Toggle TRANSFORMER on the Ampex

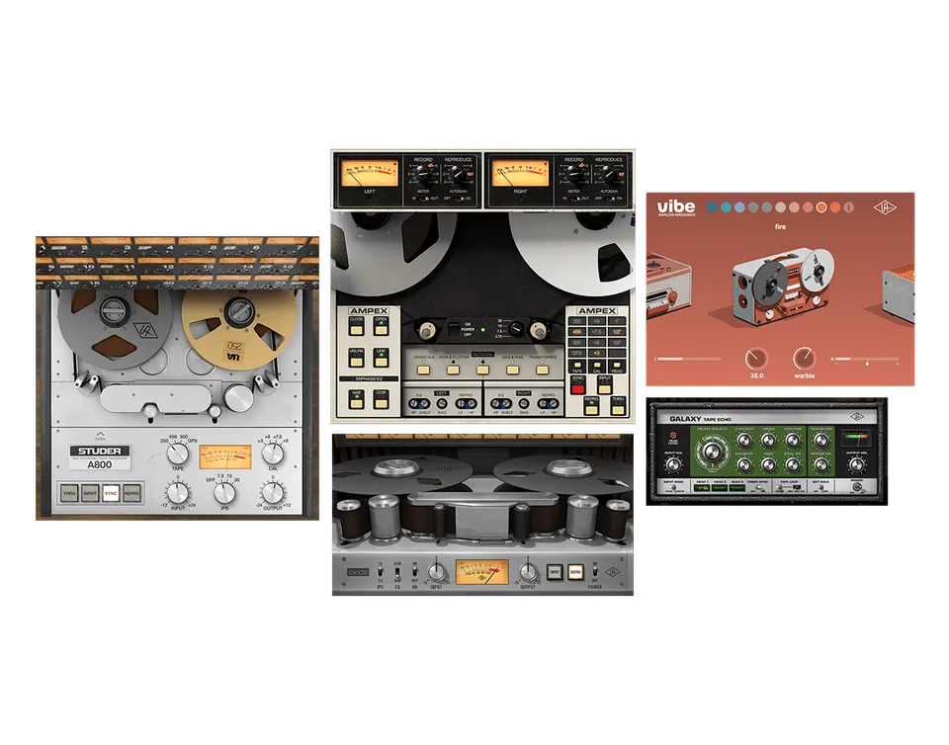(543, 369)
